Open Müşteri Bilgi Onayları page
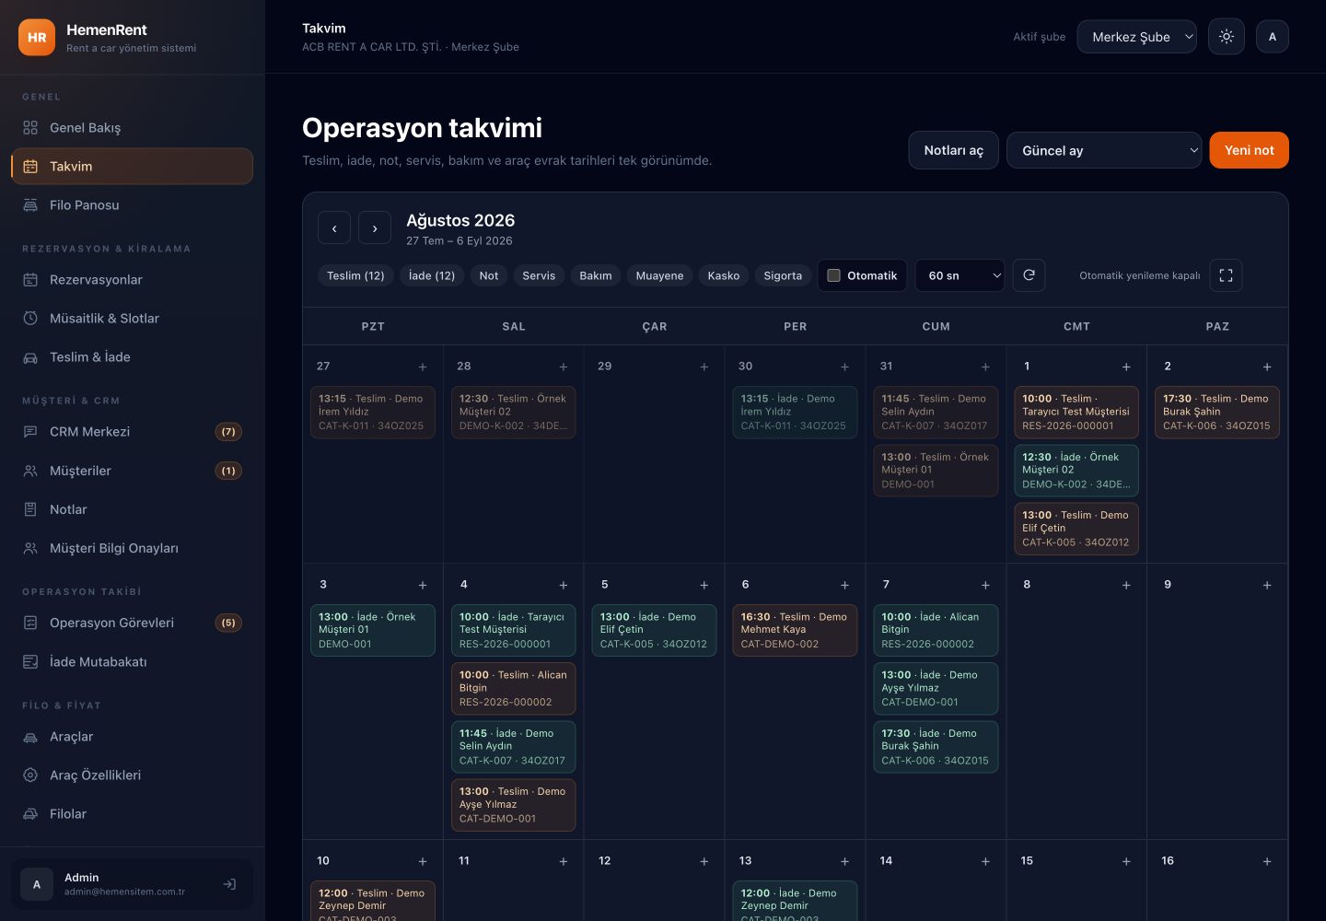1326x921 pixels. (133, 548)
